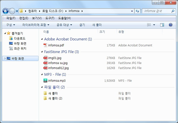Select the Adobe Acrobat Document (1) header
The height and width of the screenshot is (123, 178).
68,39
